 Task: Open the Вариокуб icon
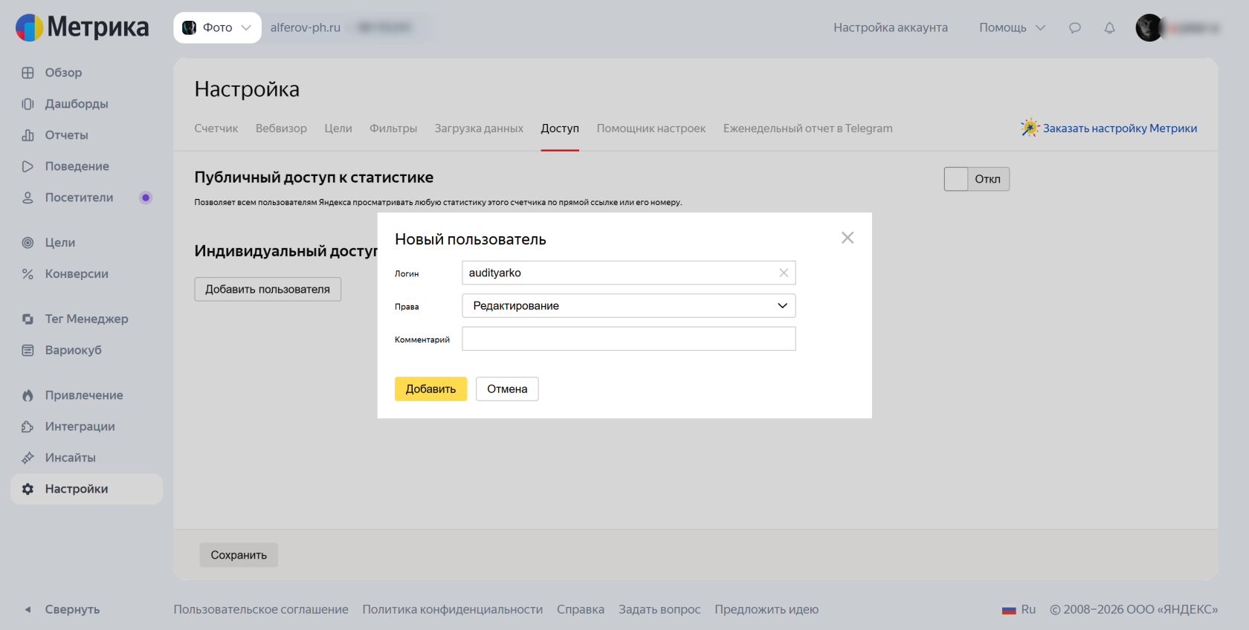pyautogui.click(x=28, y=350)
